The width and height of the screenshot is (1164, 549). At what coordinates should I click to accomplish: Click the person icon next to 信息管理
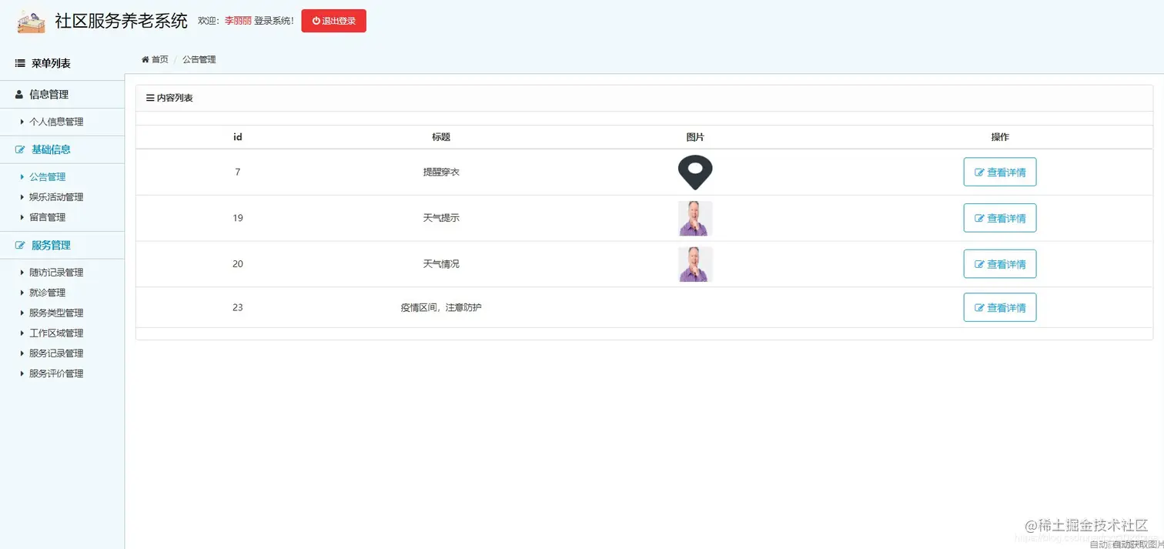click(x=19, y=94)
